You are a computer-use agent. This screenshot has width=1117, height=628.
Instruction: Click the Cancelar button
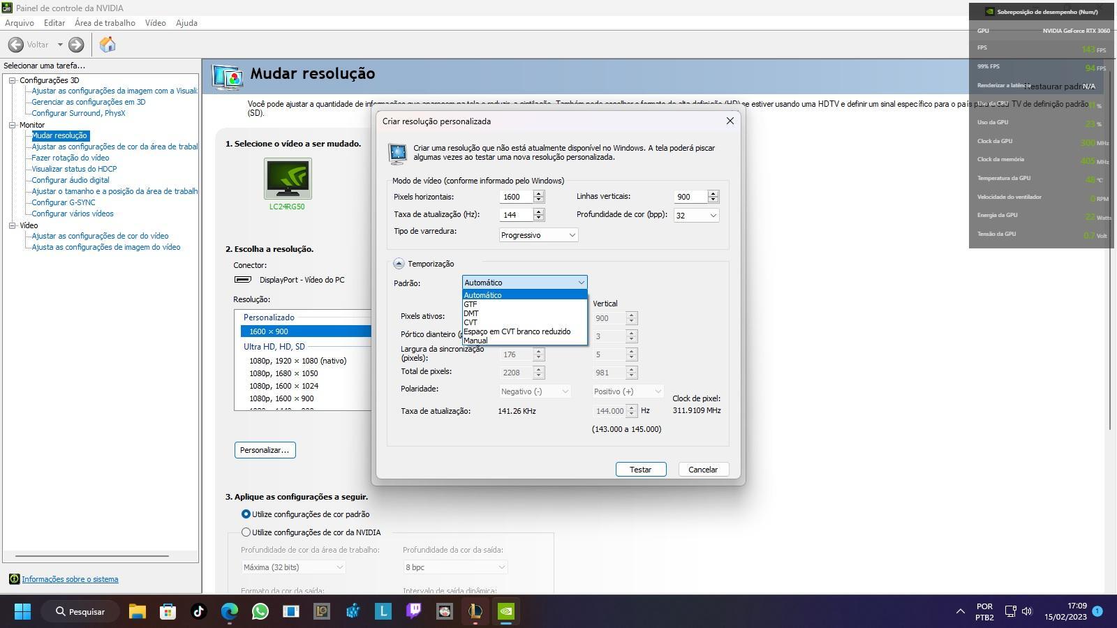pyautogui.click(x=703, y=470)
